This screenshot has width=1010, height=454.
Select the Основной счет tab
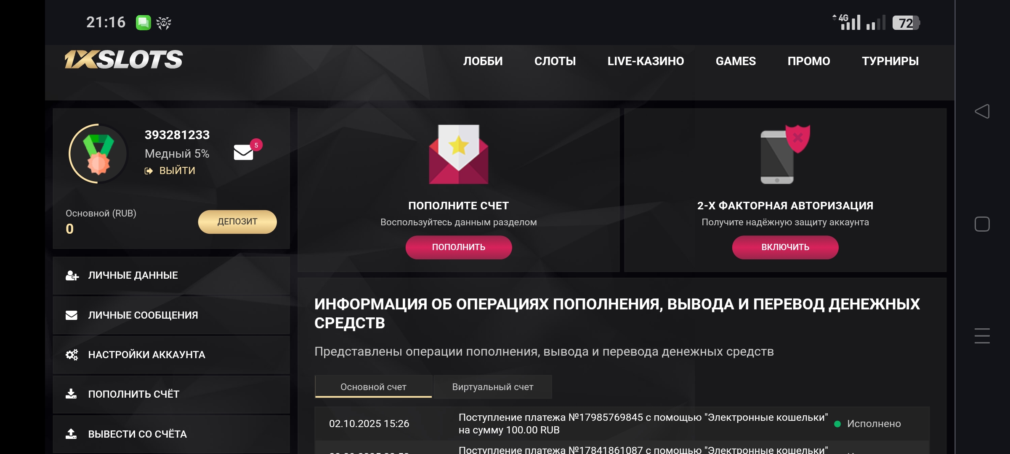373,387
